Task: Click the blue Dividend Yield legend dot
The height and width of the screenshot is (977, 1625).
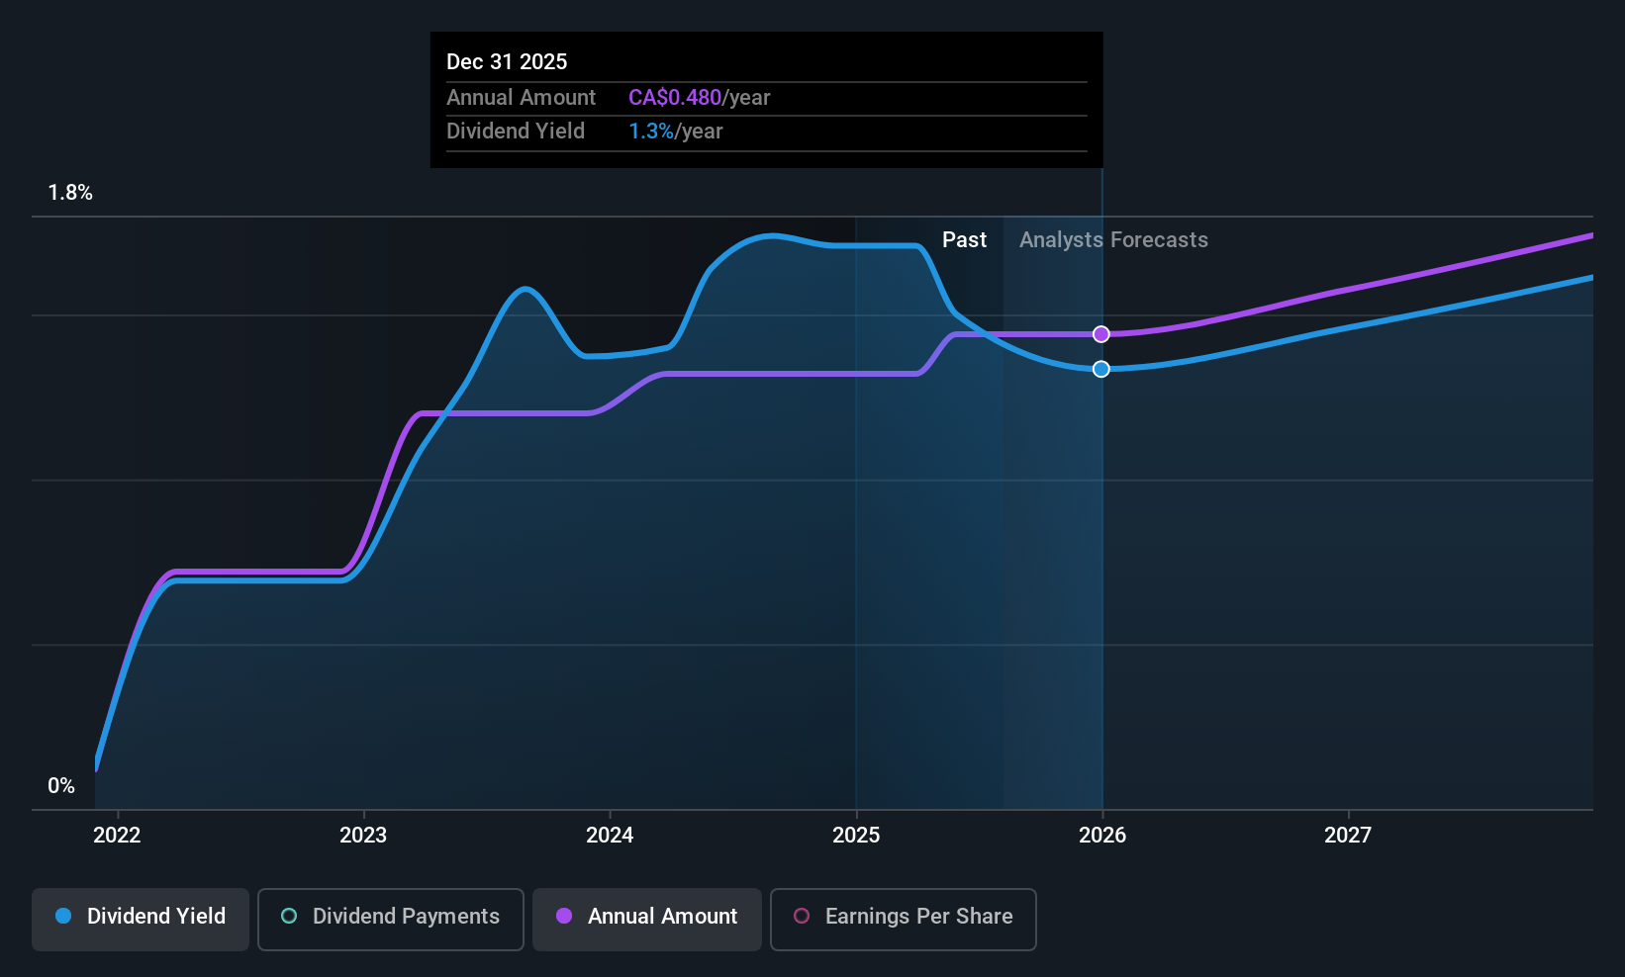Action: [x=63, y=916]
